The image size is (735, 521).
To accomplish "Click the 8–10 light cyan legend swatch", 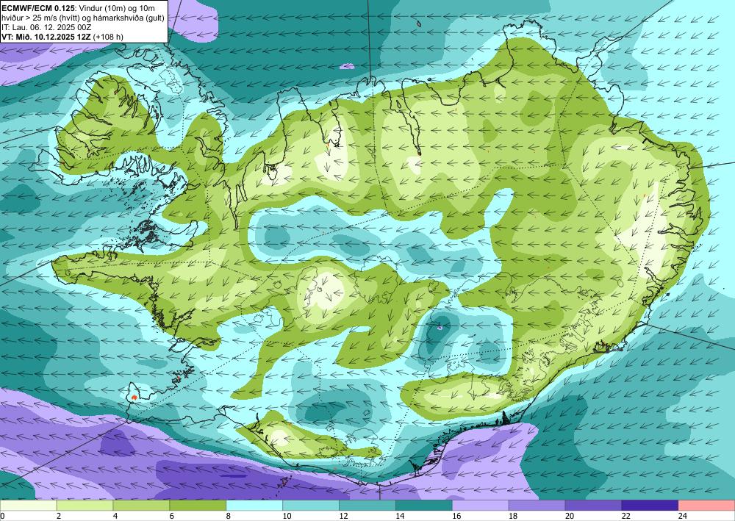I will 254,506.
